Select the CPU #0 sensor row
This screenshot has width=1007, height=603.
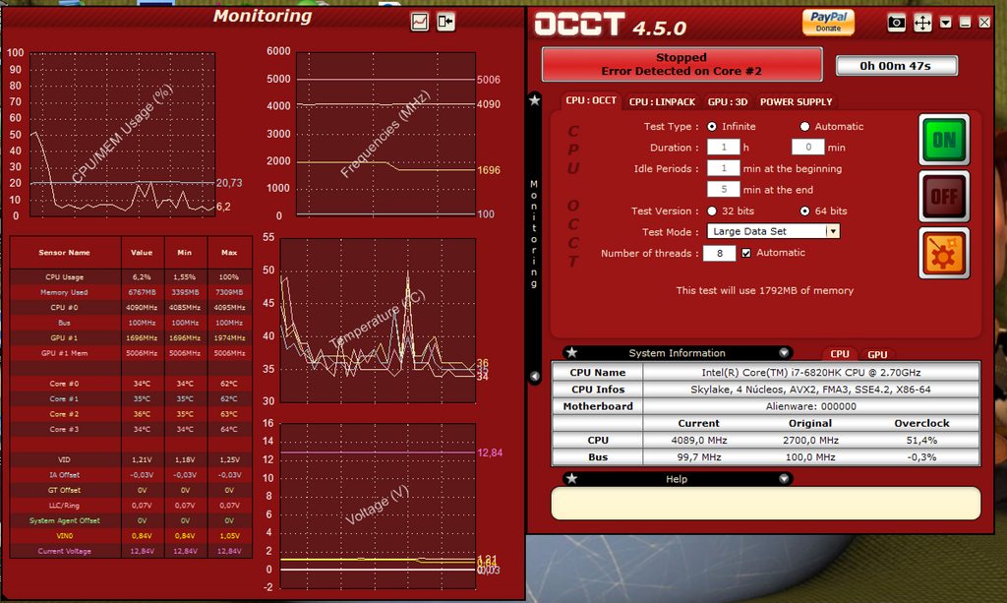(131, 308)
